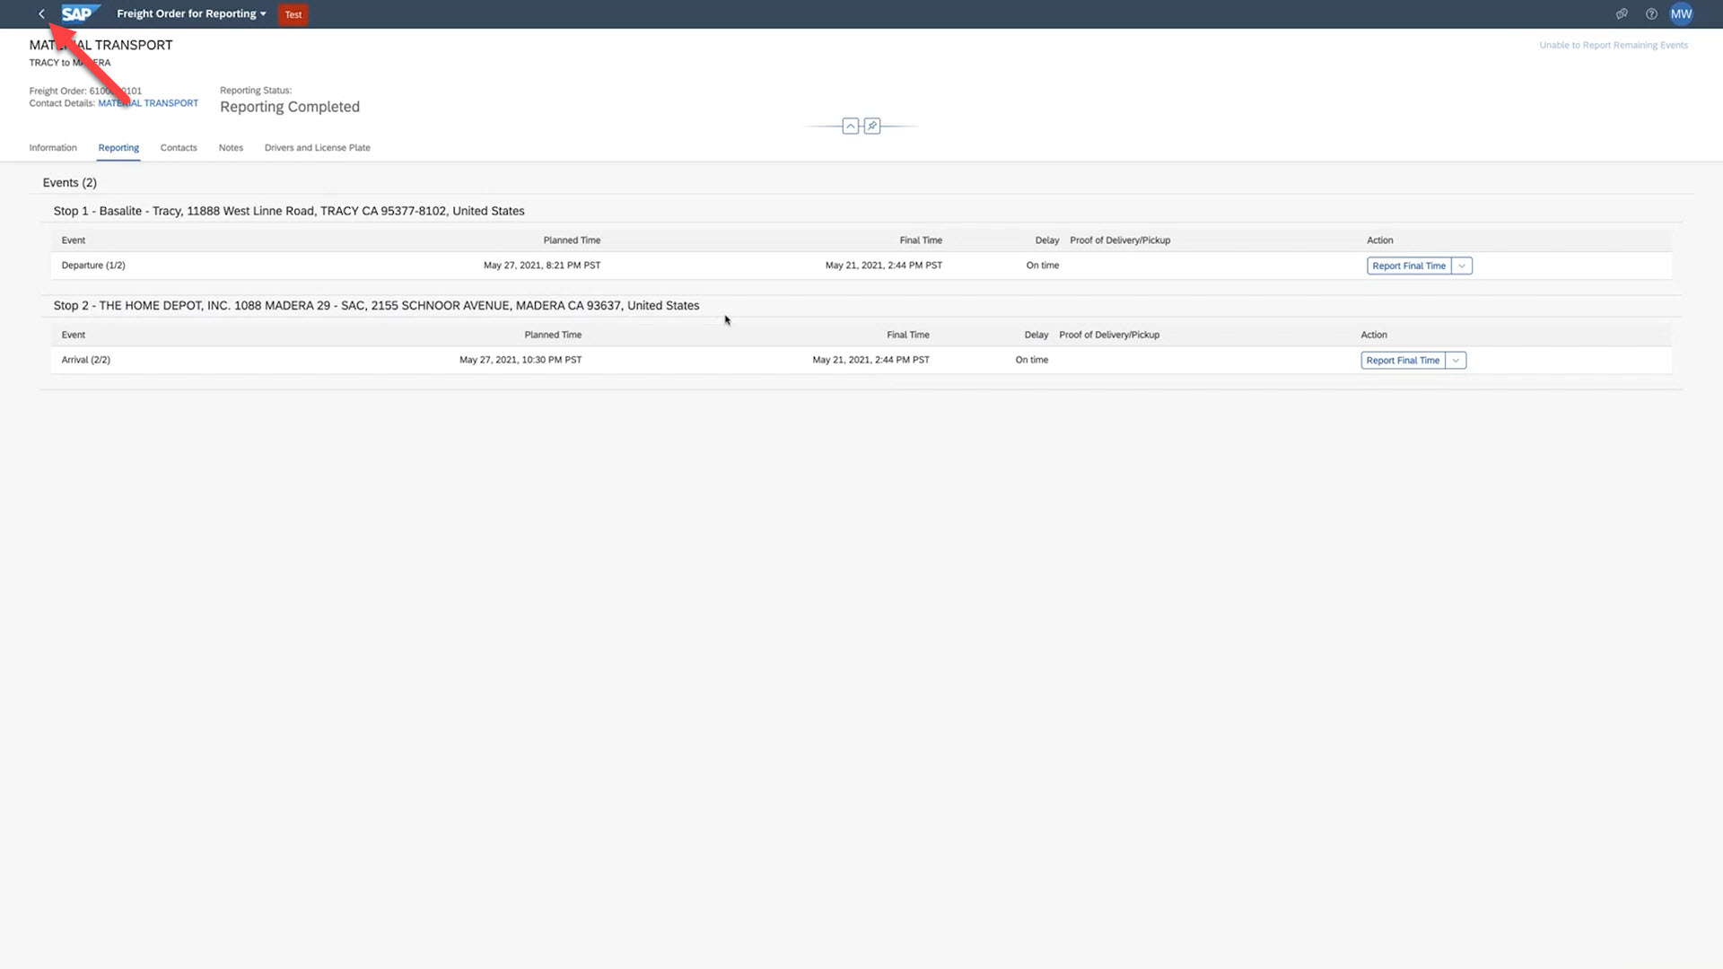
Task: Click Report Final Time for the Departure event
Action: pyautogui.click(x=1409, y=266)
